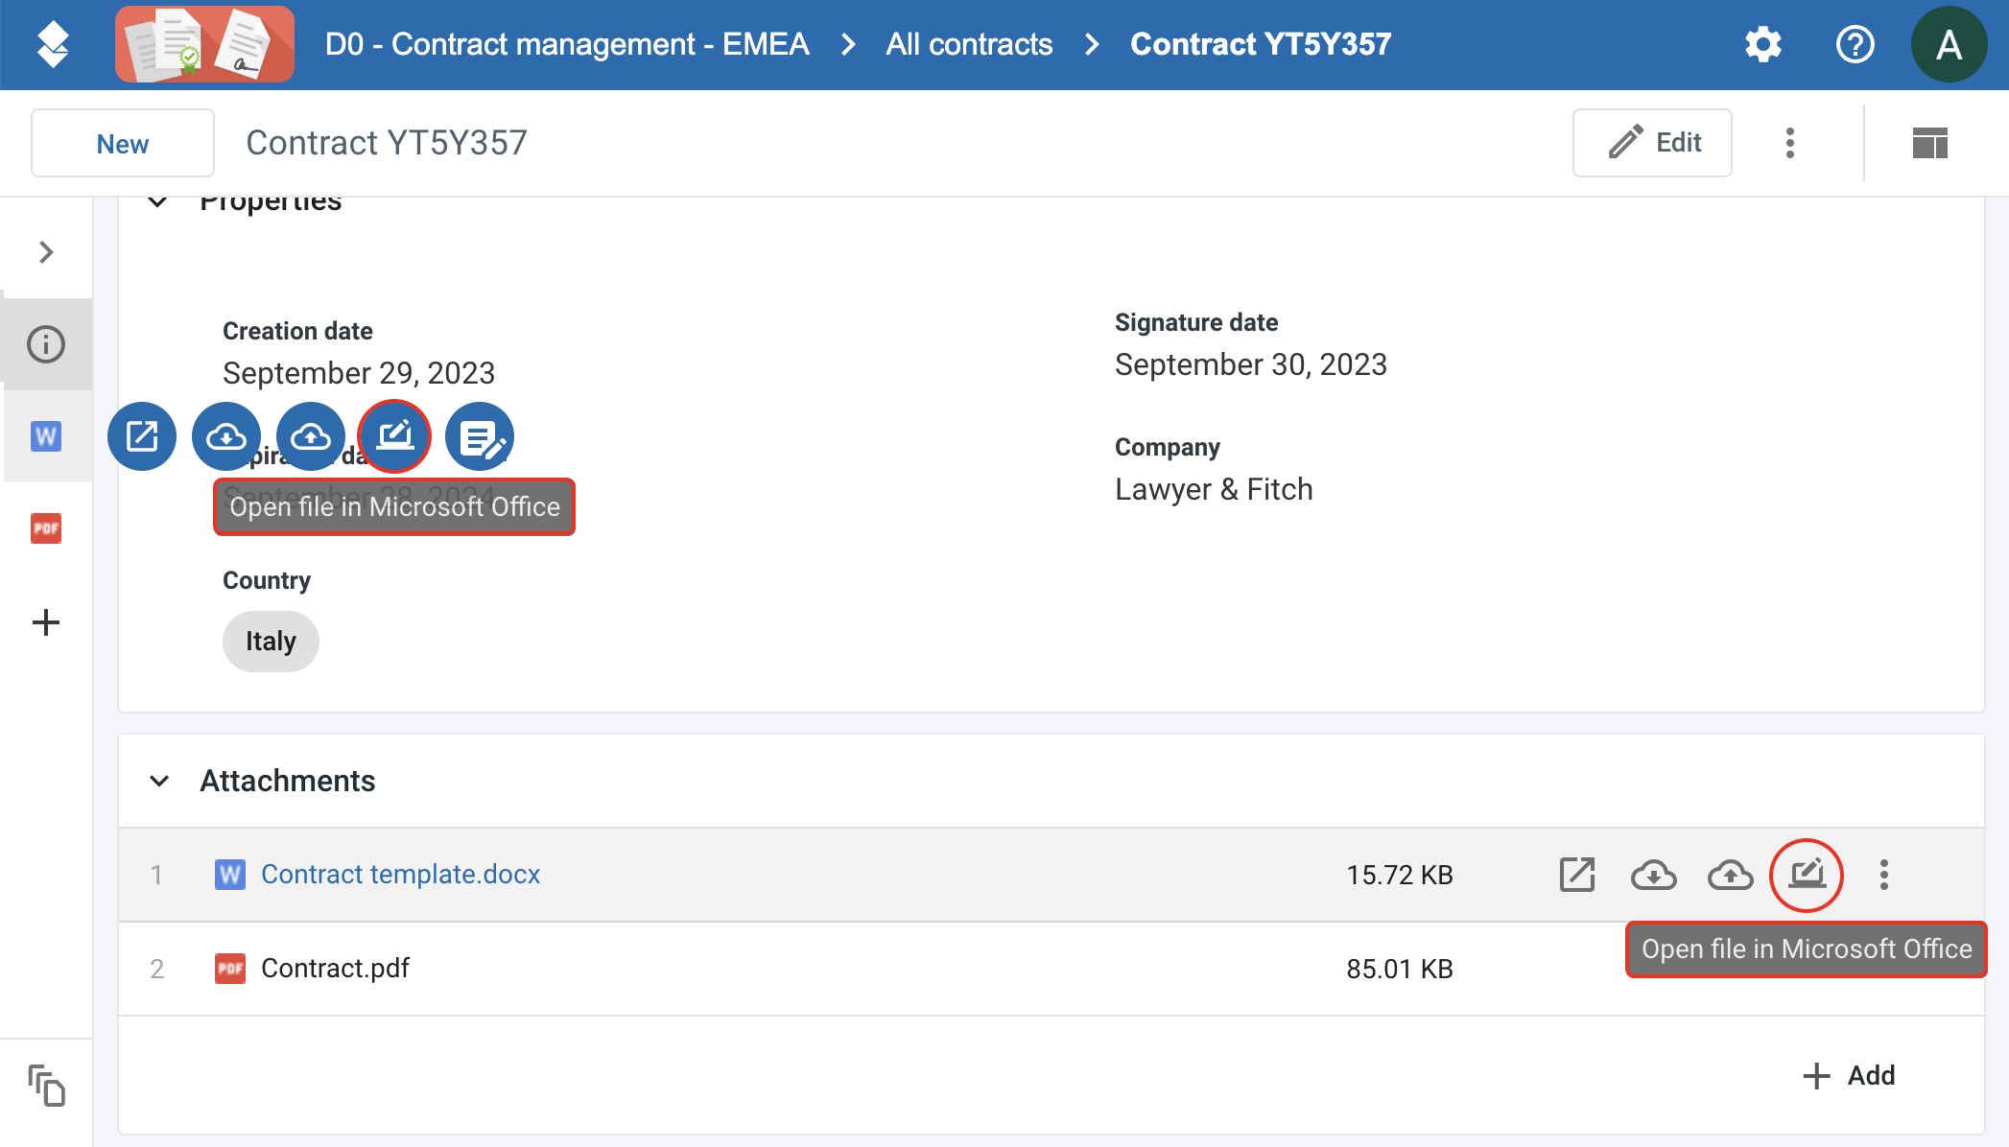Viewport: 2009px width, 1147px height.
Task: Click floating cloud upload icon
Action: click(x=311, y=436)
